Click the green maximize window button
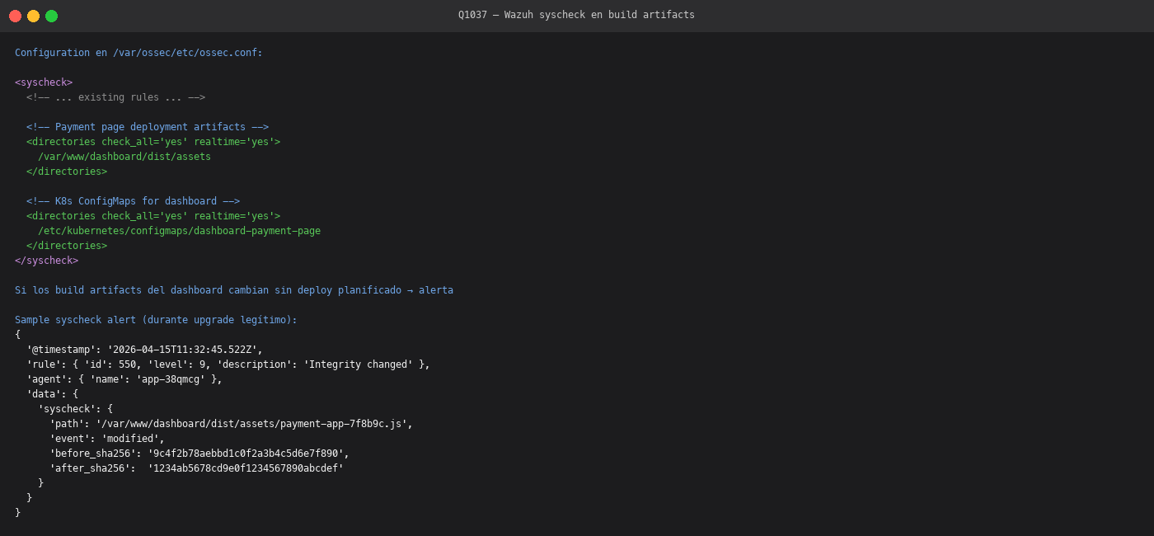 (51, 16)
